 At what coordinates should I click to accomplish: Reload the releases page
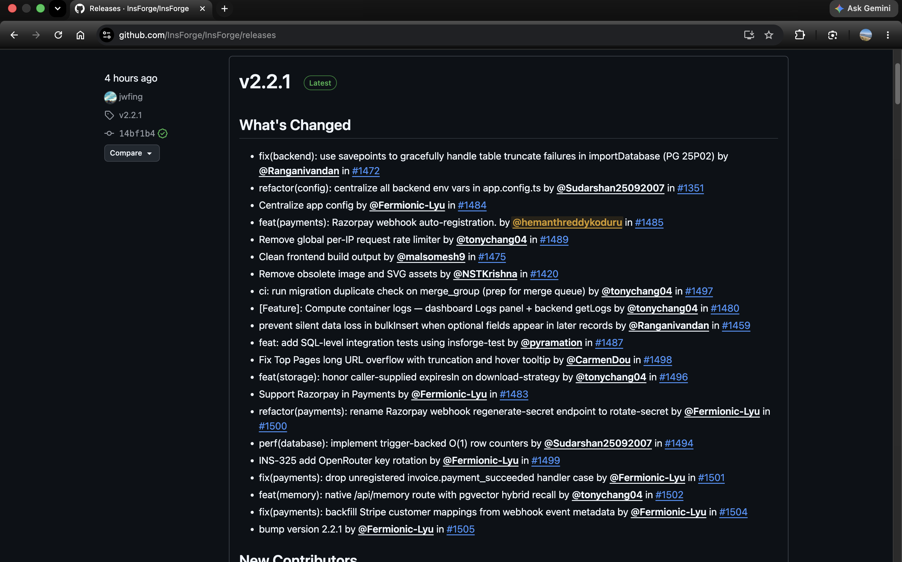58,35
